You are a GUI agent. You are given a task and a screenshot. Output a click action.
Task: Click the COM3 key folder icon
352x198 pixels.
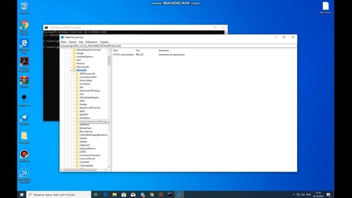click(x=77, y=152)
